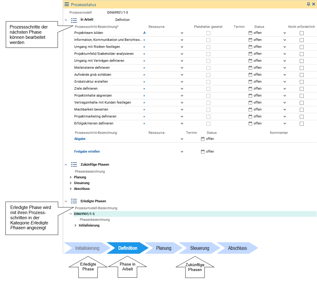Sort by Prozessschritt-Bezeichnung* column header
The image size is (317, 281).
tap(97, 27)
